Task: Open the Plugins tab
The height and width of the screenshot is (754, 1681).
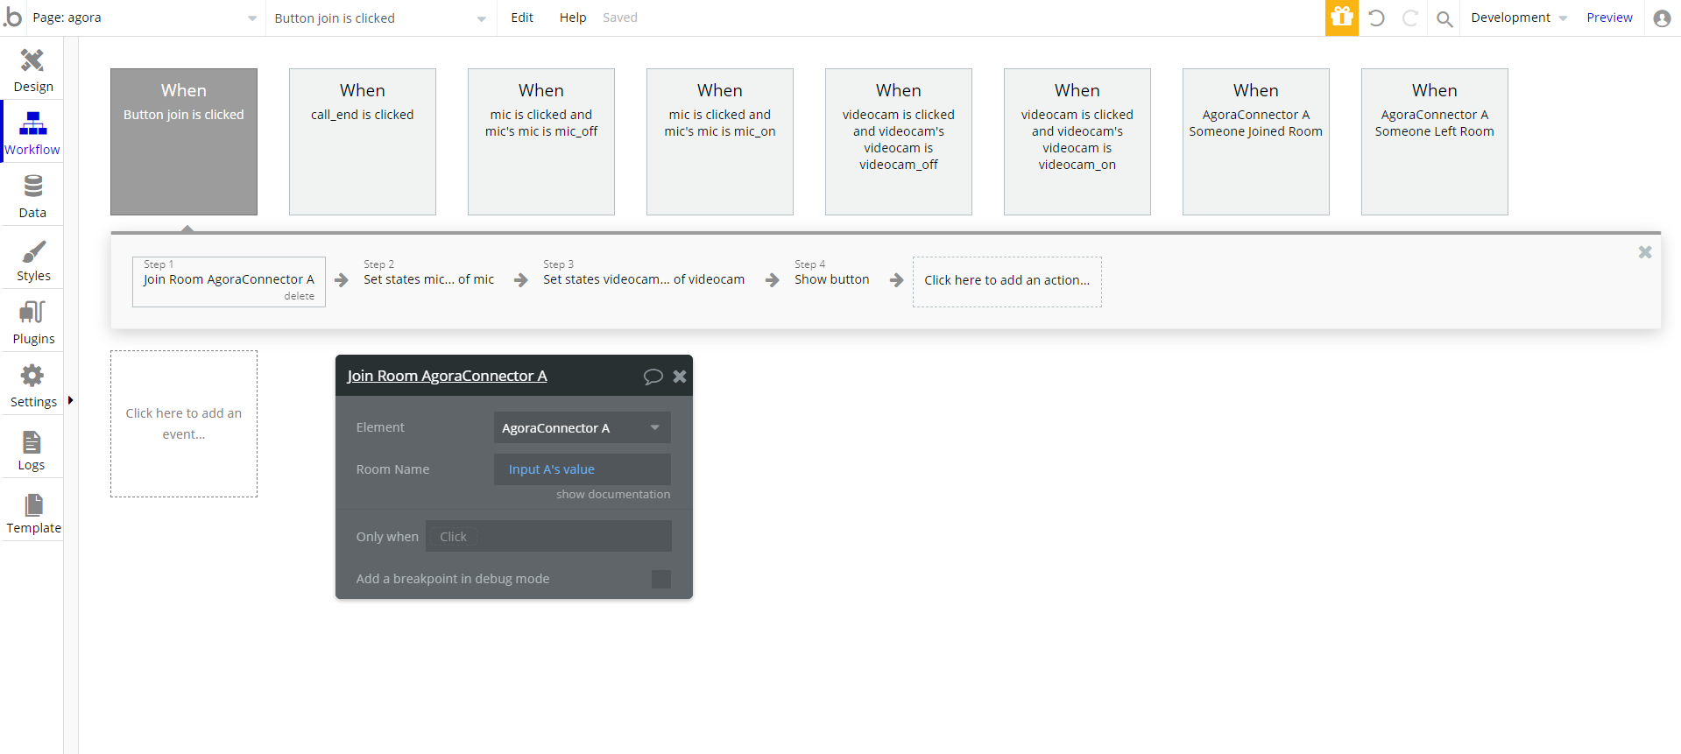Action: coord(32,322)
